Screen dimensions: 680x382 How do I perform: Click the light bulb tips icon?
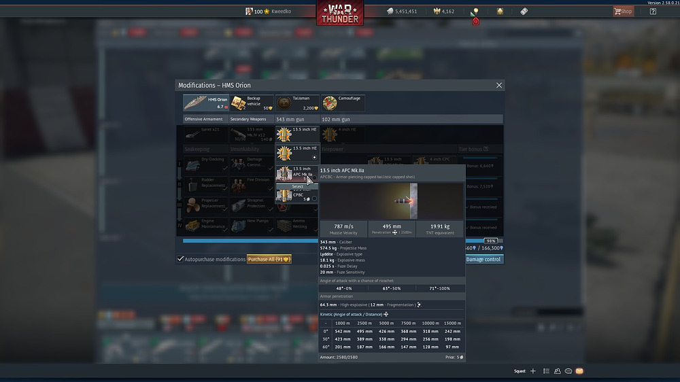[x=475, y=12]
